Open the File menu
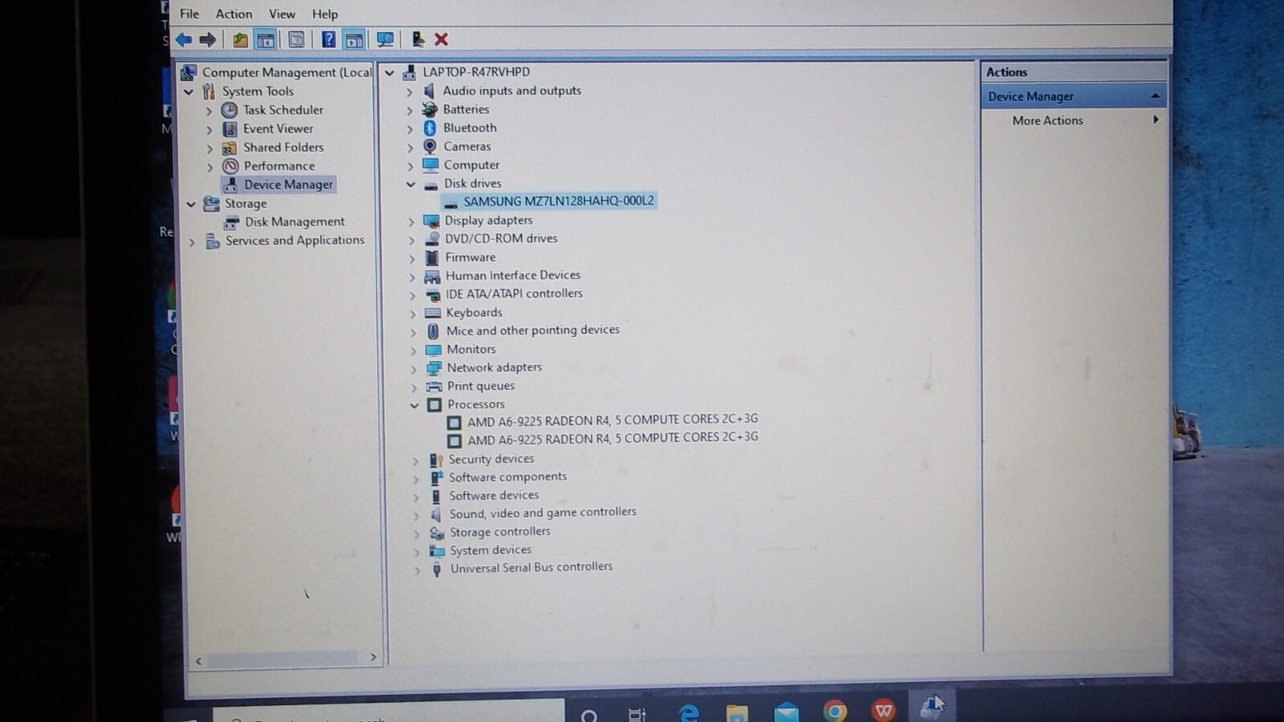Viewport: 1284px width, 722px height. (x=189, y=14)
